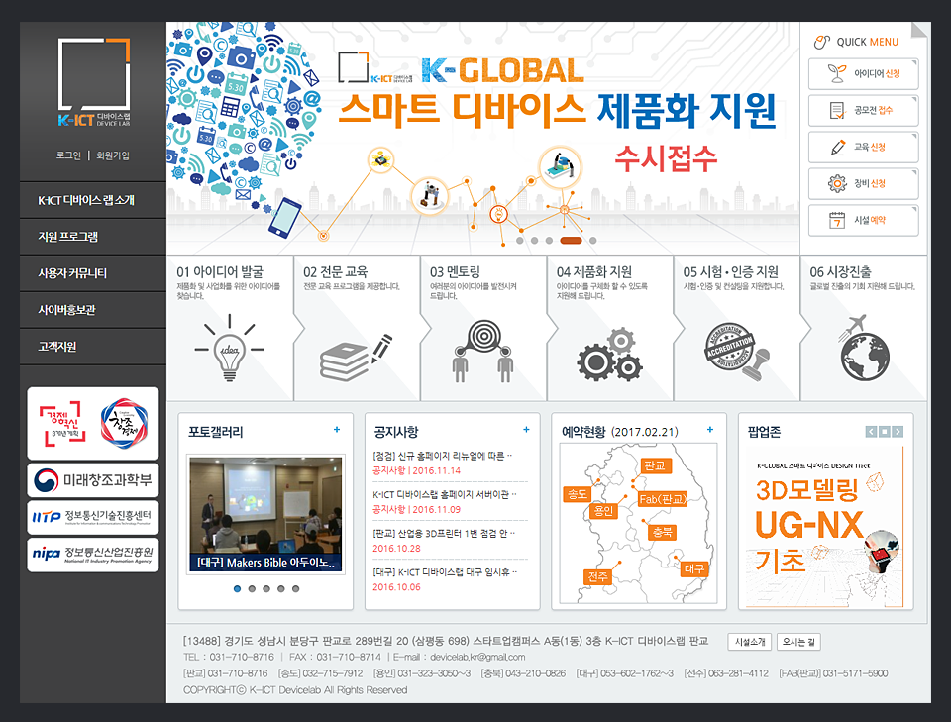Select first main banner slide dot

[x=520, y=241]
